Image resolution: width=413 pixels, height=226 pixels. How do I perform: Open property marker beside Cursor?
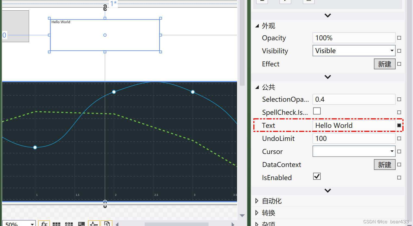click(x=399, y=151)
